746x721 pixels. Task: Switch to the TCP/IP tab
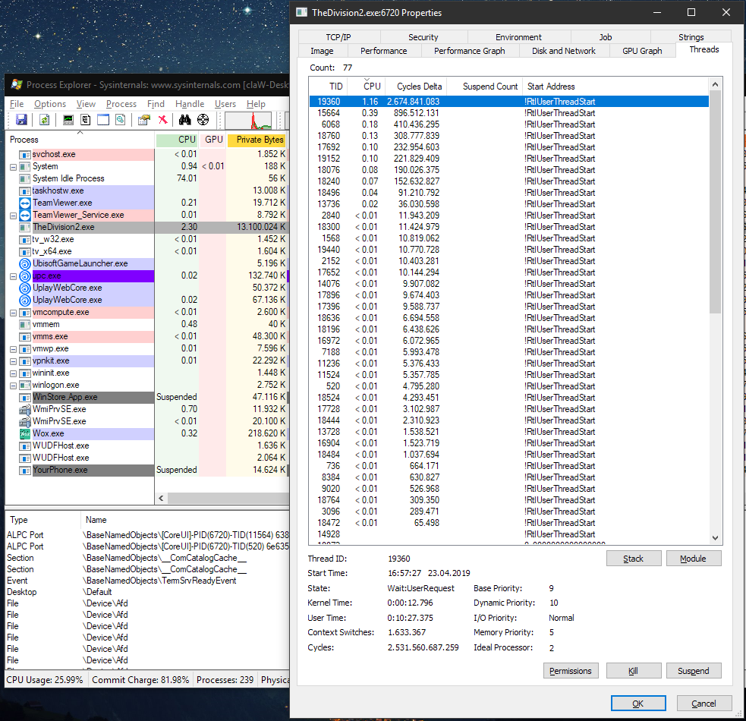(338, 37)
